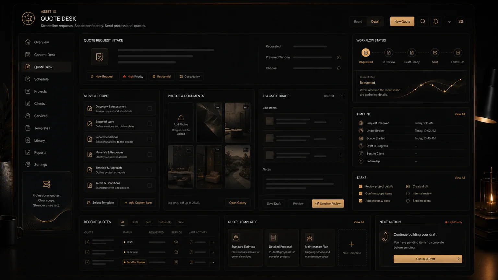The height and width of the screenshot is (280, 498).
Task: Click the Channel chat icon
Action: point(338,68)
